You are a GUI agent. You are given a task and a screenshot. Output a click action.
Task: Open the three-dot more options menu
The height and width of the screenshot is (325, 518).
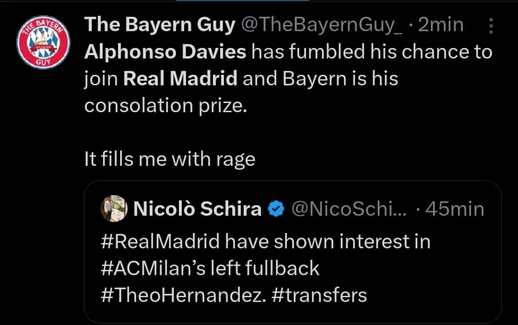[491, 26]
